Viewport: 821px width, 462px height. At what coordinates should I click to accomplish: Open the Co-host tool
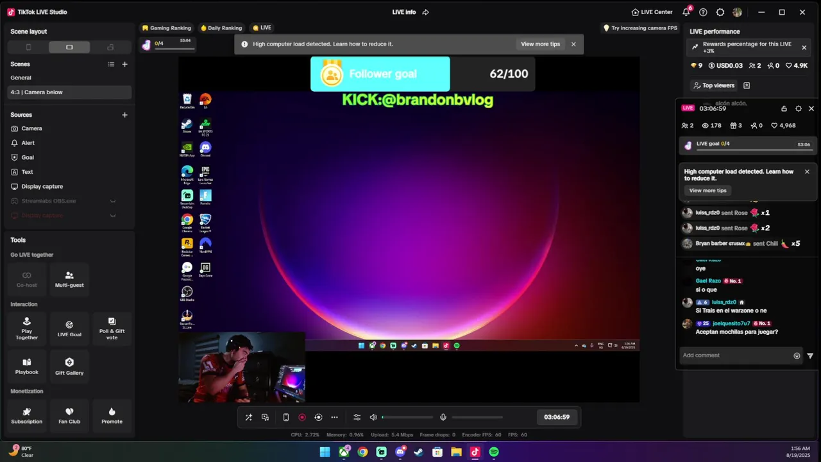click(27, 279)
